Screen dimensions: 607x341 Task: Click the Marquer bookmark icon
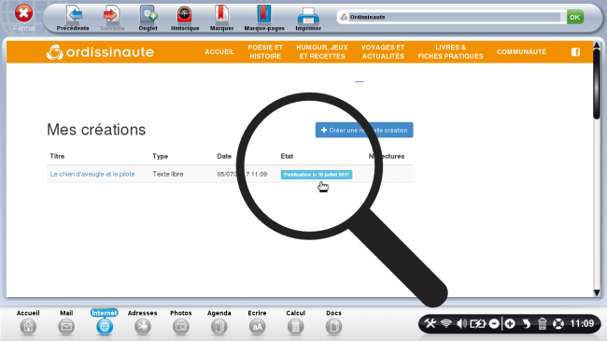pyautogui.click(x=221, y=15)
